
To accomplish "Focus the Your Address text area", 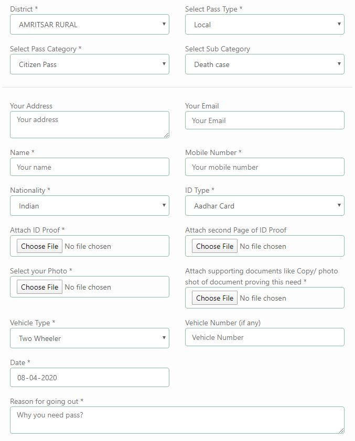I will 90,125.
